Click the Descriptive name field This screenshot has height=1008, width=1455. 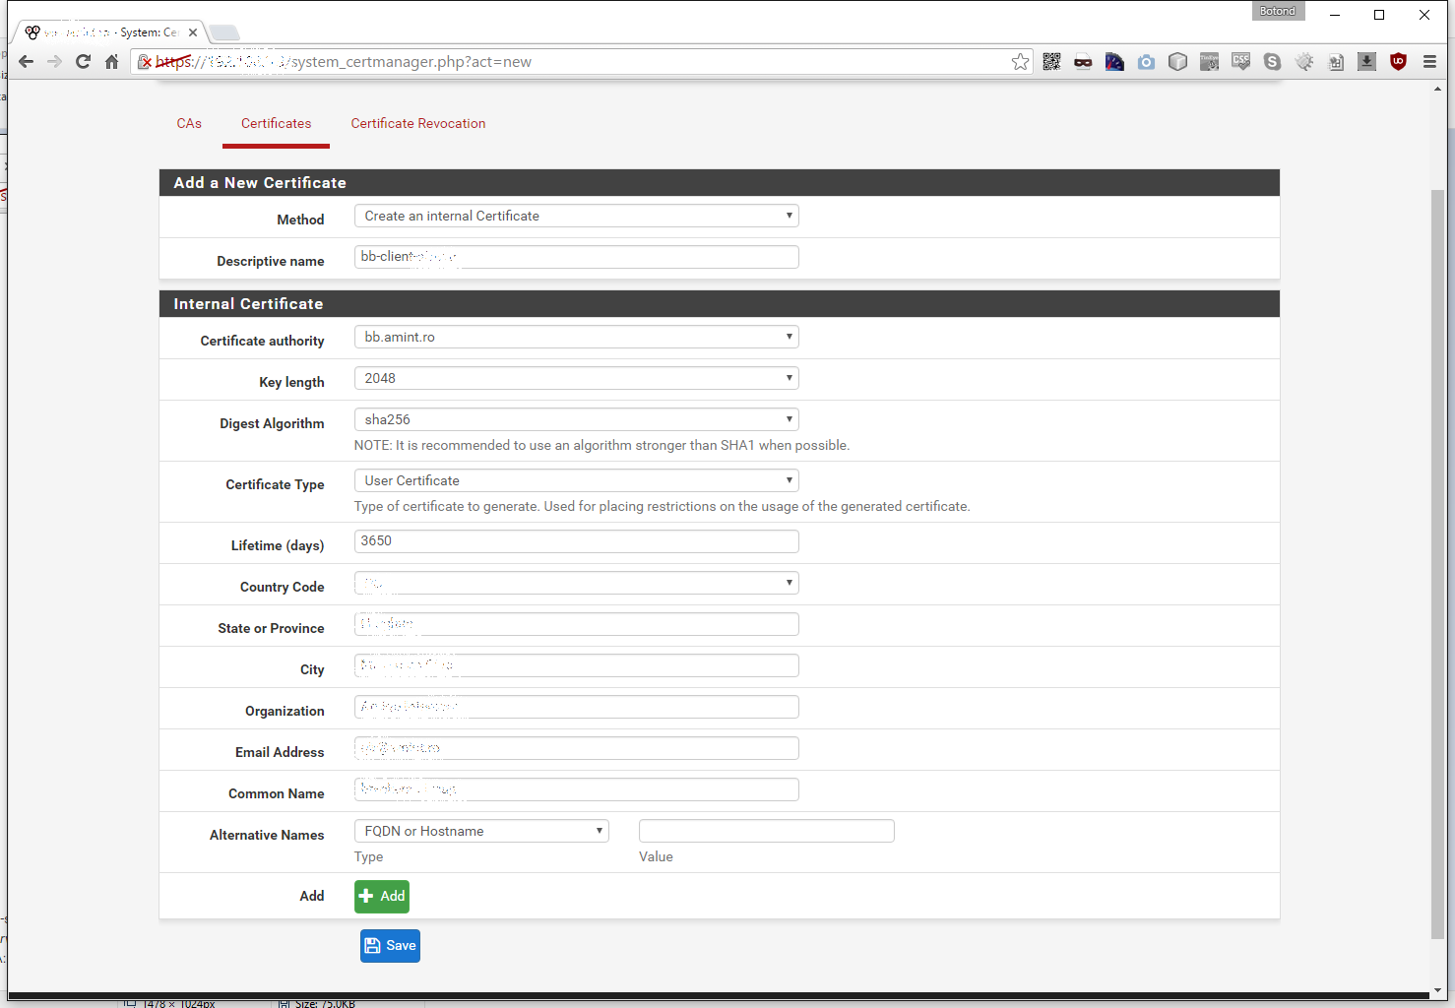tap(576, 257)
